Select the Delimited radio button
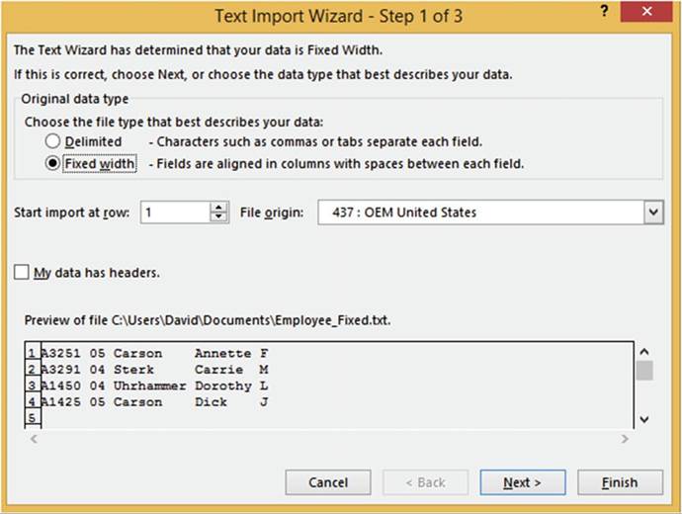Screen dimensions: 682x514 click(52, 142)
